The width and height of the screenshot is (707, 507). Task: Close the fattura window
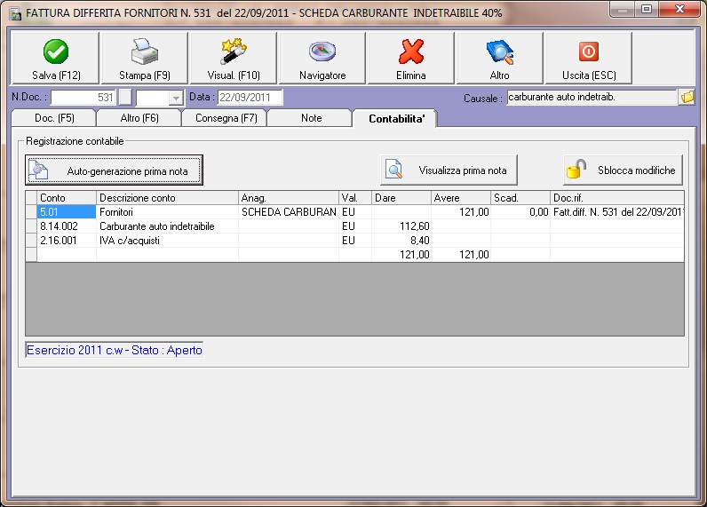pyautogui.click(x=680, y=10)
